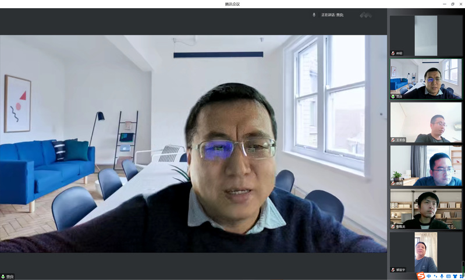Click the Sogou input method S logo
The height and width of the screenshot is (280, 465).
420,275
